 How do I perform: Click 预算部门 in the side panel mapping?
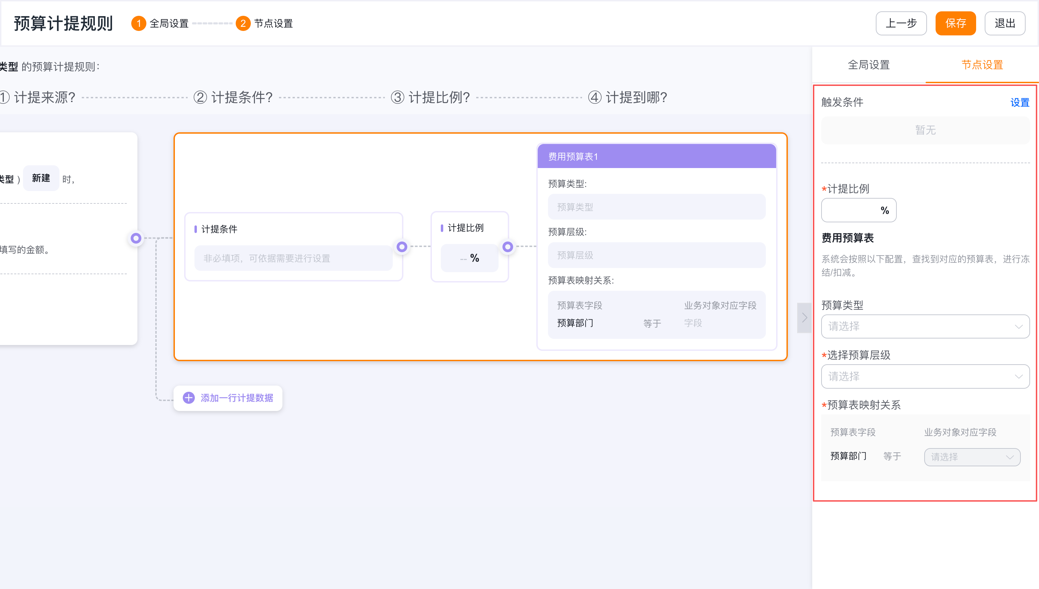(848, 456)
